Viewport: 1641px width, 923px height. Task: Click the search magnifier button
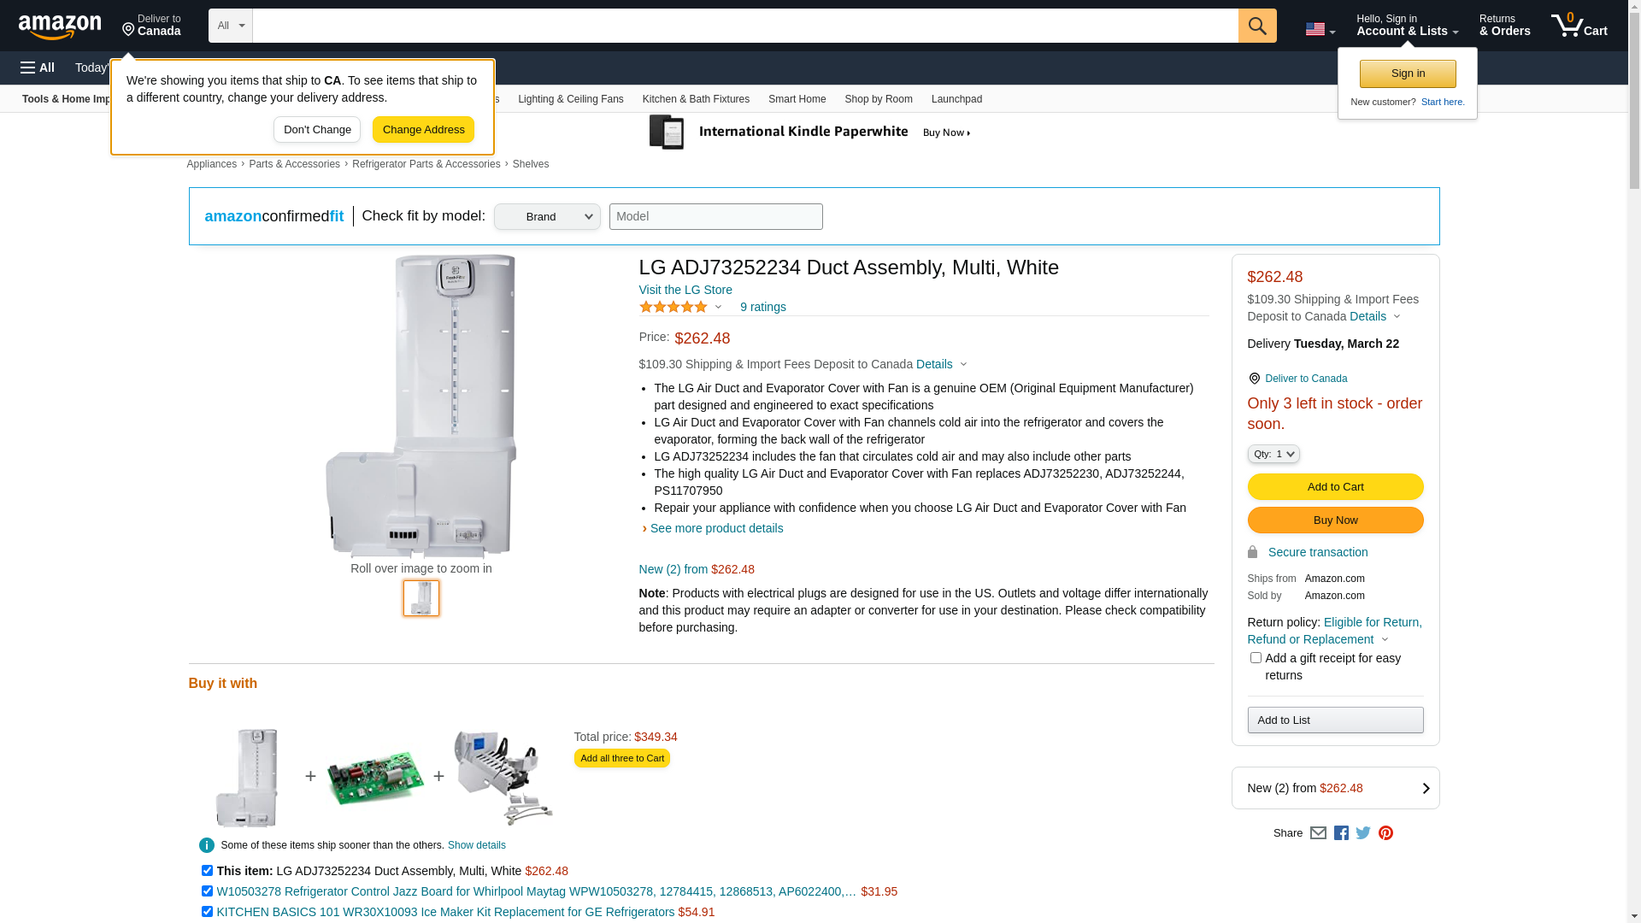pyautogui.click(x=1256, y=26)
